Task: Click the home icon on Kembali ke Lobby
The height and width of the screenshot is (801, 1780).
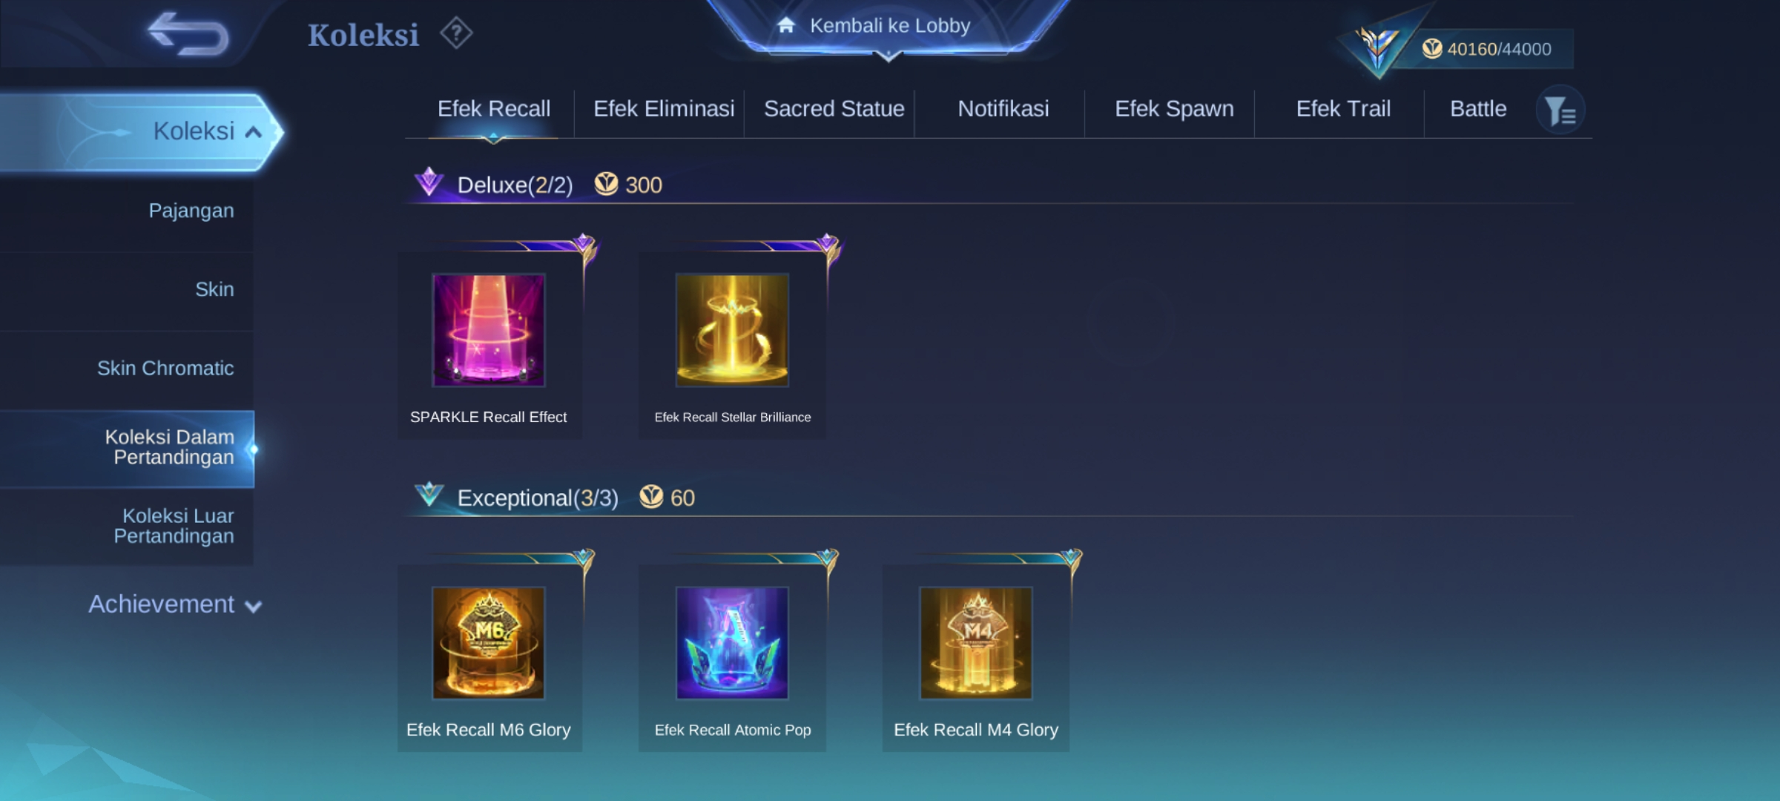Action: 786,25
